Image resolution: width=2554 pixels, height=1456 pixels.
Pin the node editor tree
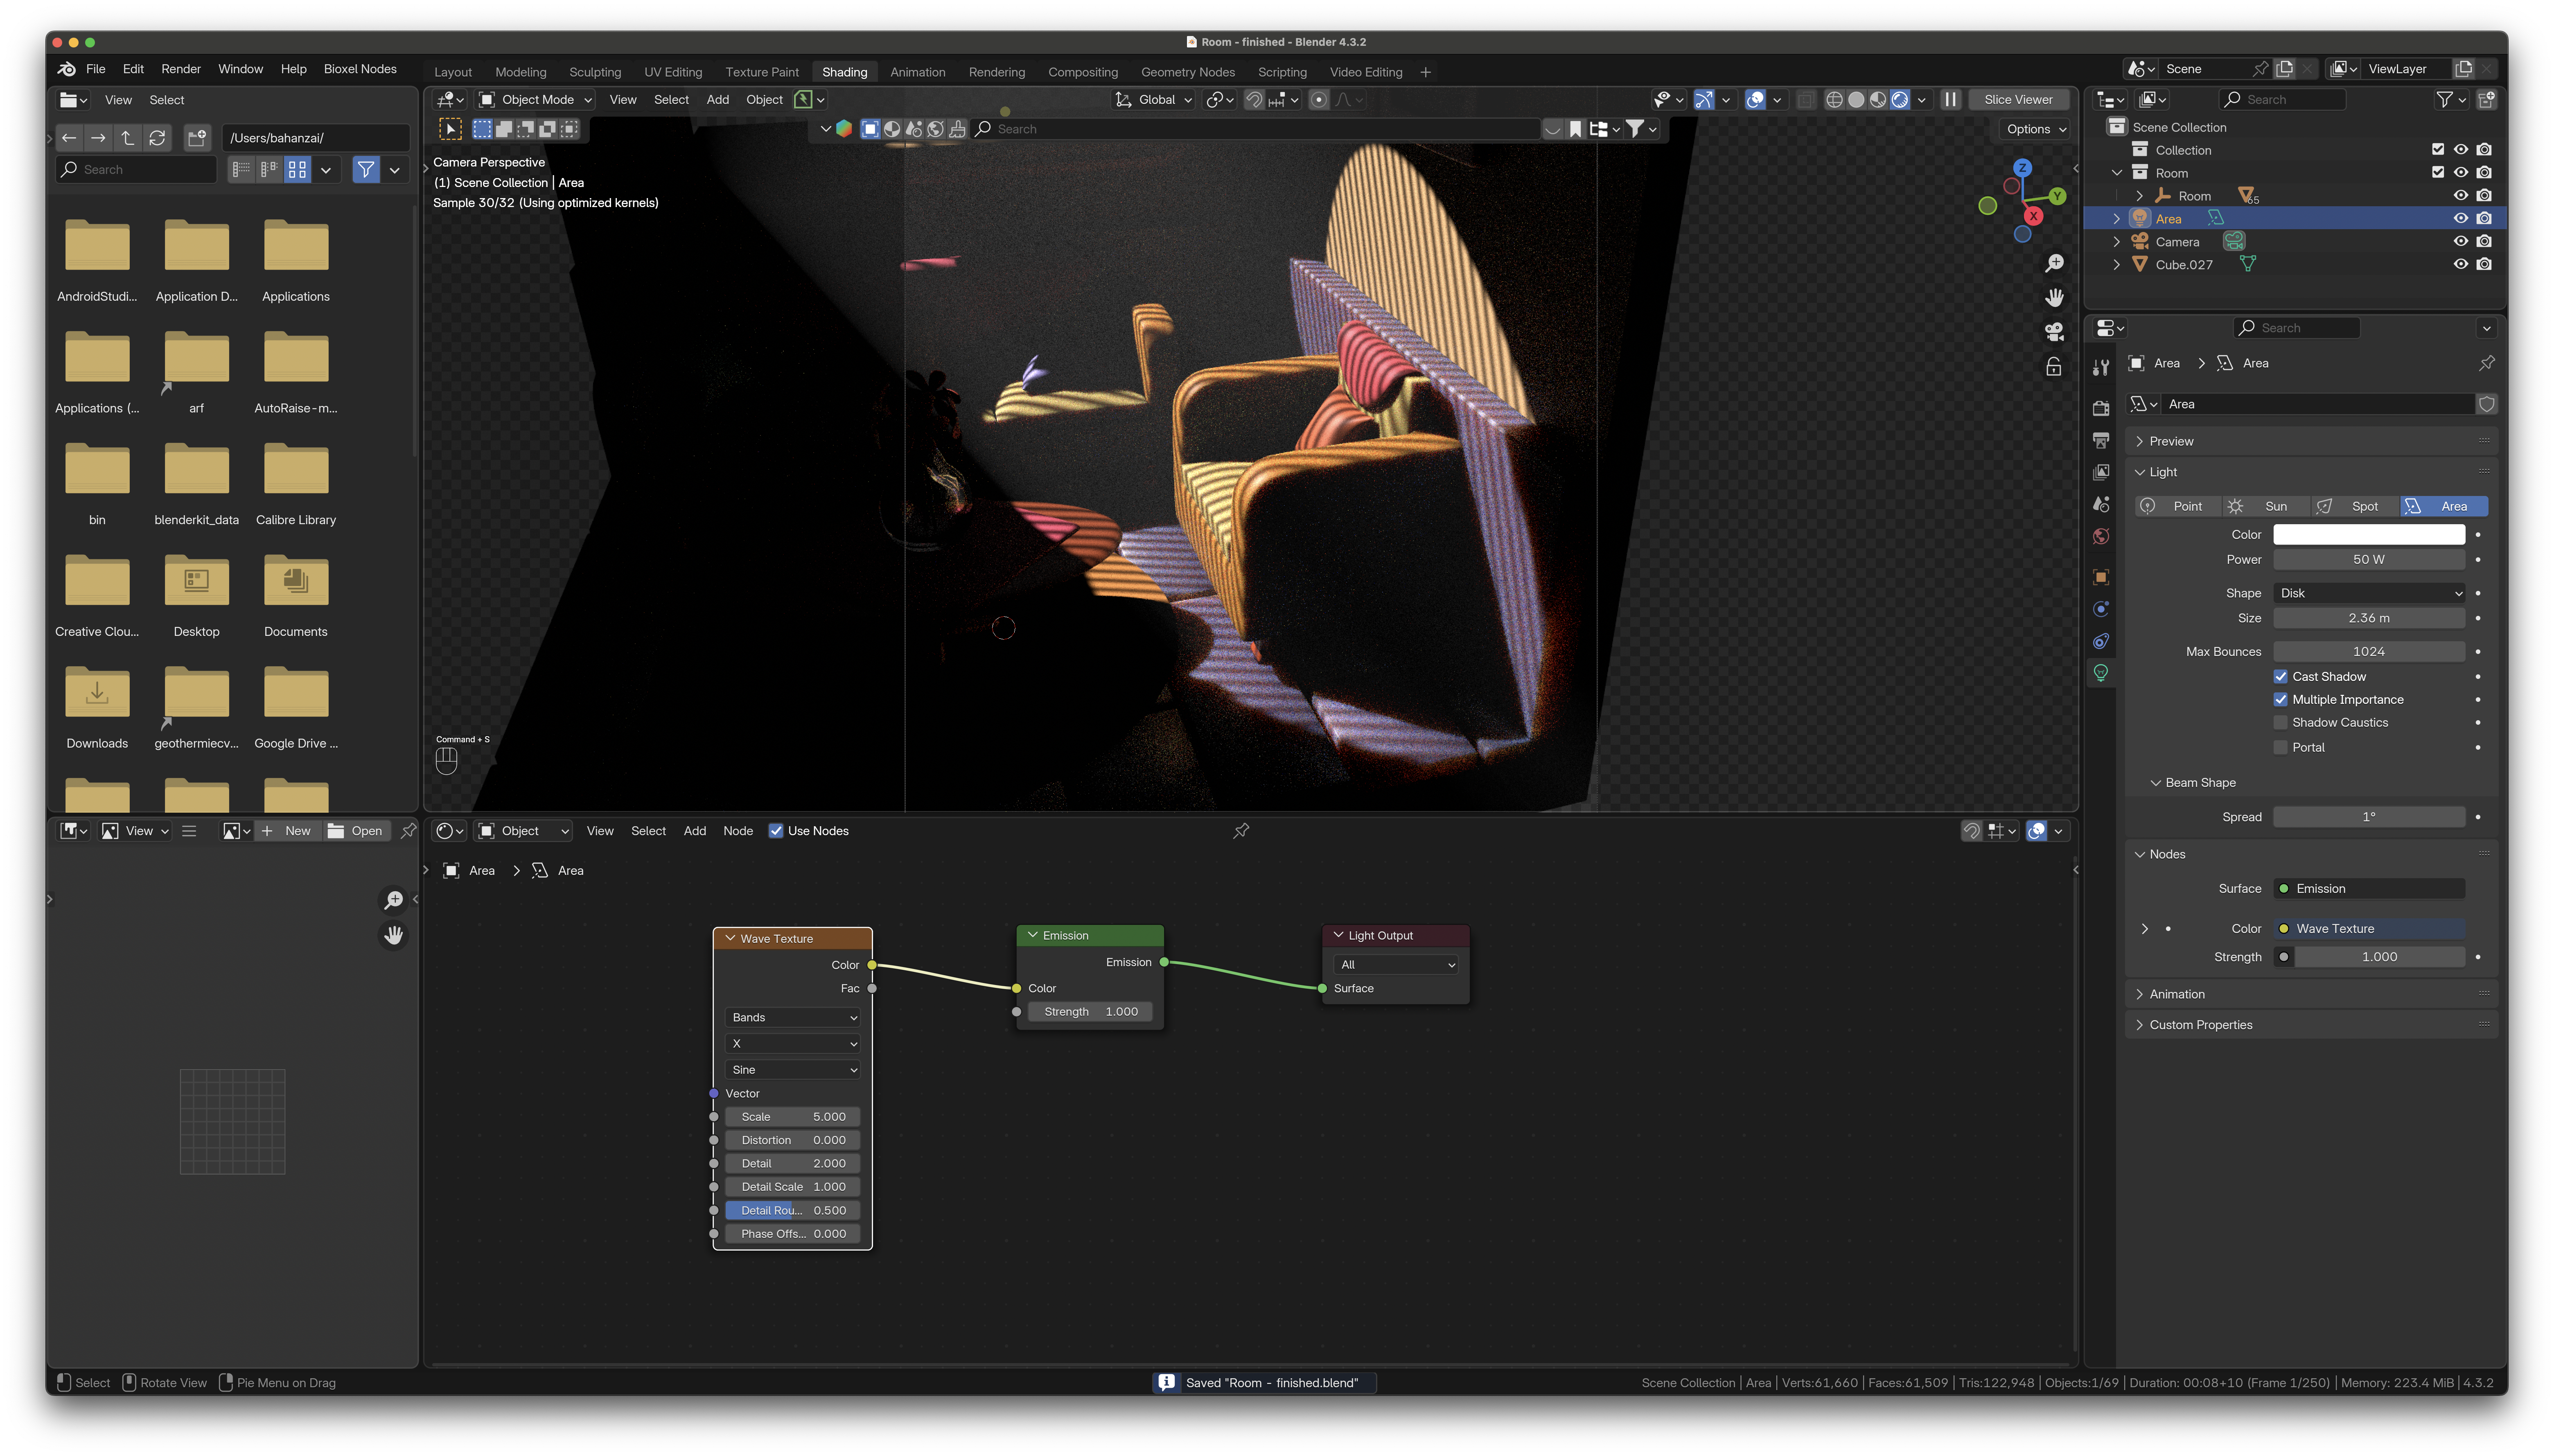coord(1241,831)
